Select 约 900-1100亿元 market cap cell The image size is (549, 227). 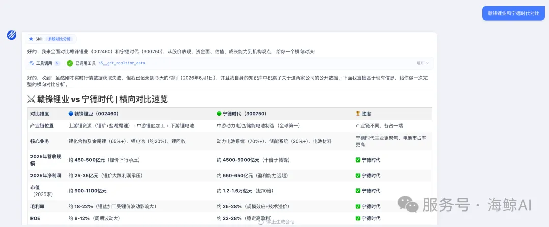[x=87, y=191]
